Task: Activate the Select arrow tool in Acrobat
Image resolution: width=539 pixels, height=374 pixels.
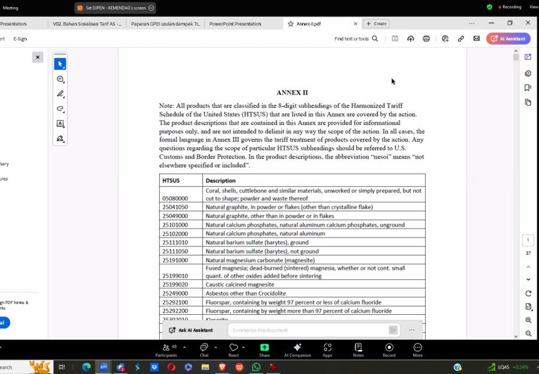Action: (x=60, y=64)
